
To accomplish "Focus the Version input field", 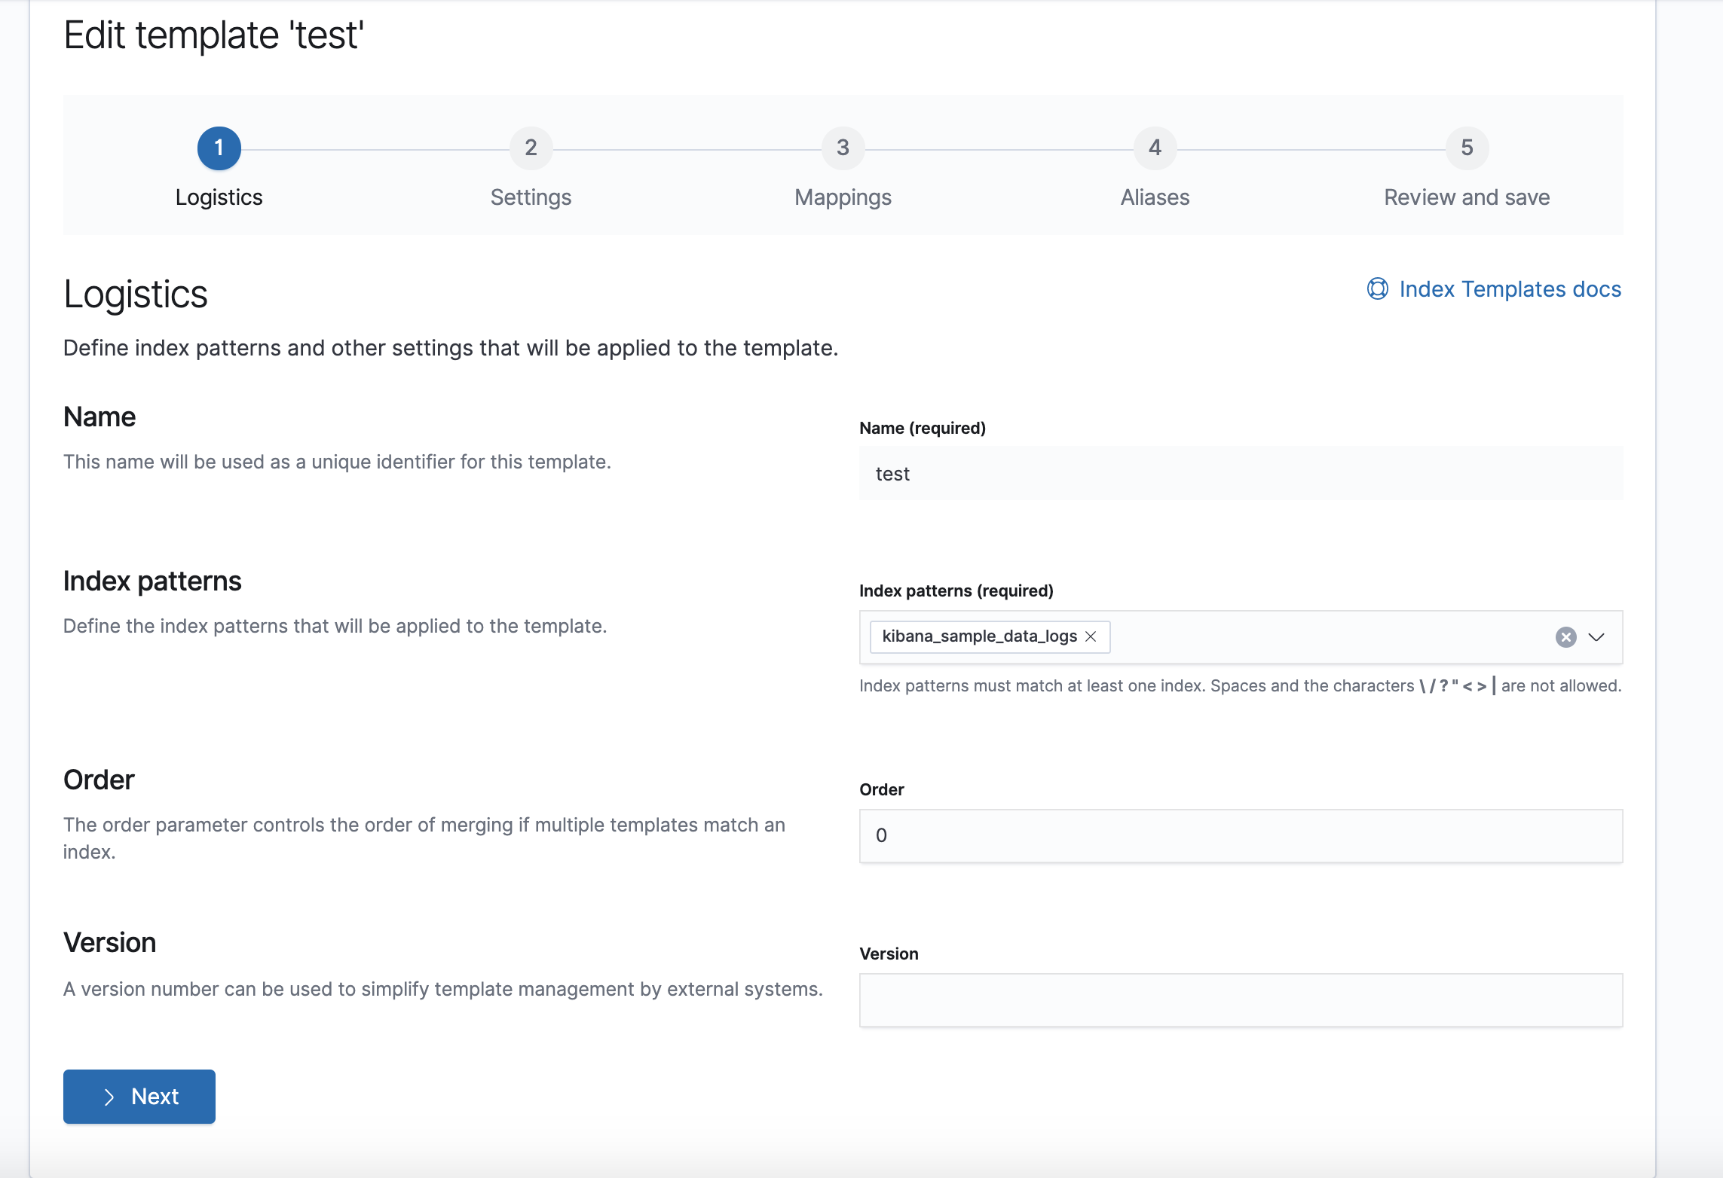I will pos(1241,1000).
